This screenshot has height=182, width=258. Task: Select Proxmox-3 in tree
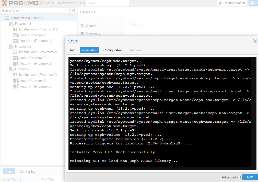23,69
